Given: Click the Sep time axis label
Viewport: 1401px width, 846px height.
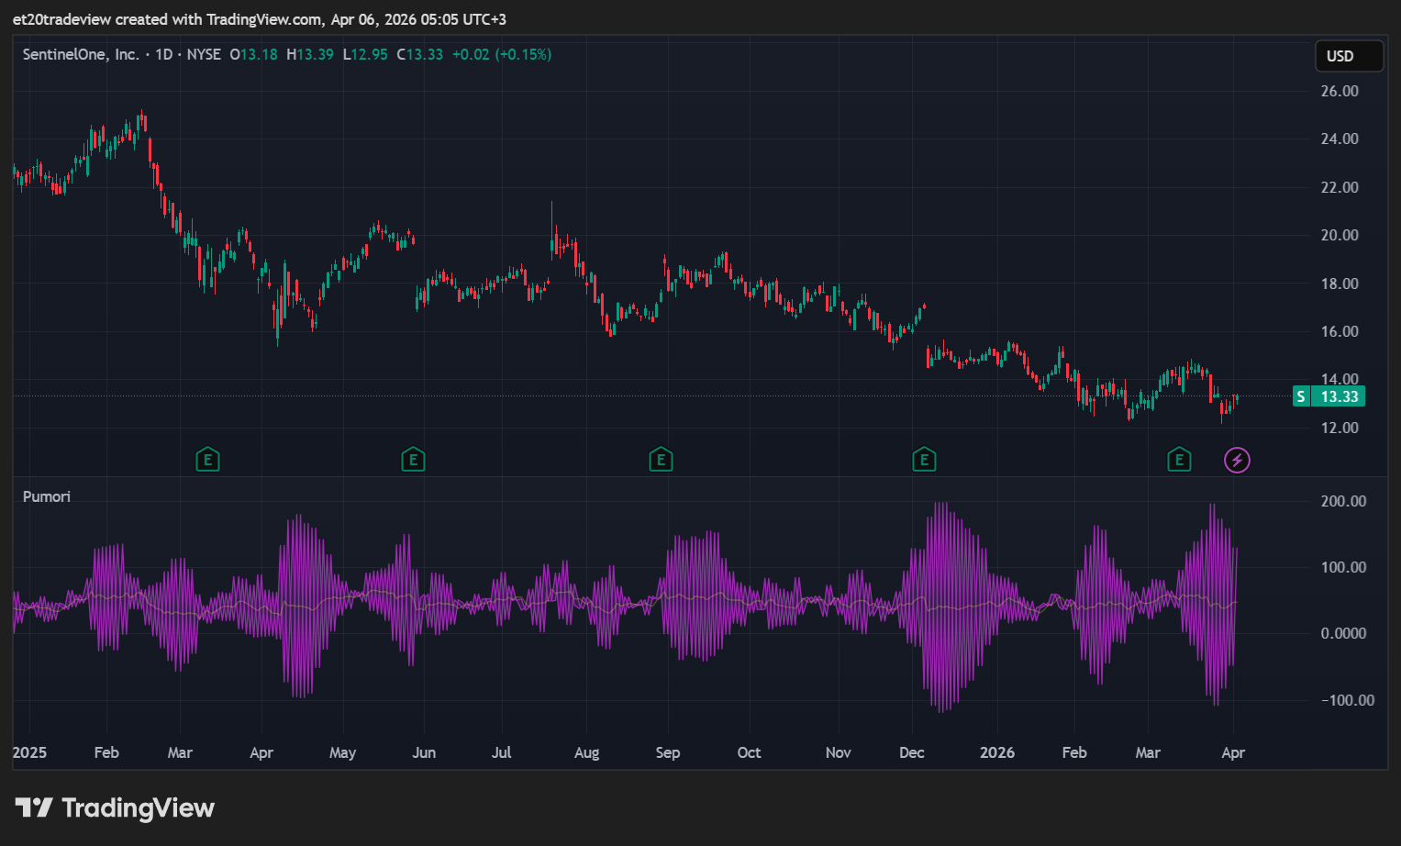Looking at the screenshot, I should pos(668,752).
